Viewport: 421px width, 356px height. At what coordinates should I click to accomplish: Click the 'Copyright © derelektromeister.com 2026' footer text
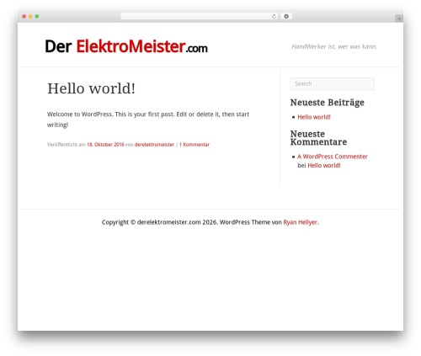pyautogui.click(x=159, y=222)
